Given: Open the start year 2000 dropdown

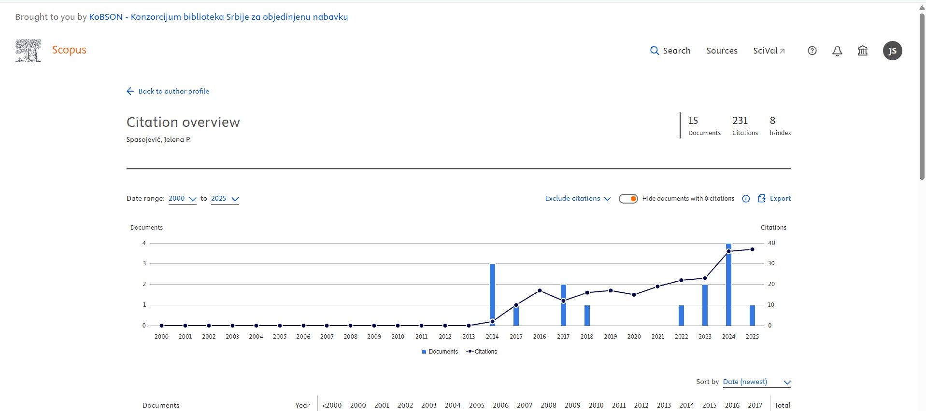Looking at the screenshot, I should coord(182,199).
